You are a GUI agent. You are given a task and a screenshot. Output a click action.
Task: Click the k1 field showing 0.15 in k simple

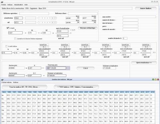pos(32,33)
